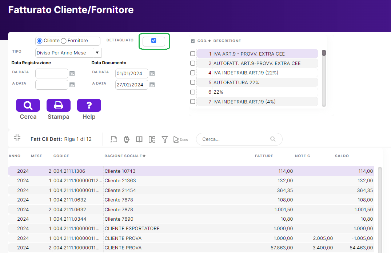Screen dimensions: 391x253
Task: Click the Cerca magnifier button
Action: click(28, 105)
